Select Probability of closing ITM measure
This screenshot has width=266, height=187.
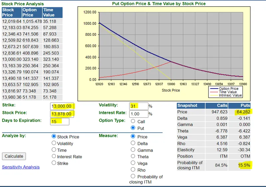133,176
